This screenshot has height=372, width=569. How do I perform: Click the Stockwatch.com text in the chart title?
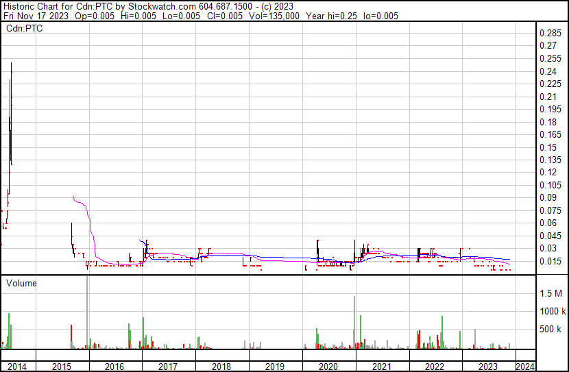click(x=162, y=6)
